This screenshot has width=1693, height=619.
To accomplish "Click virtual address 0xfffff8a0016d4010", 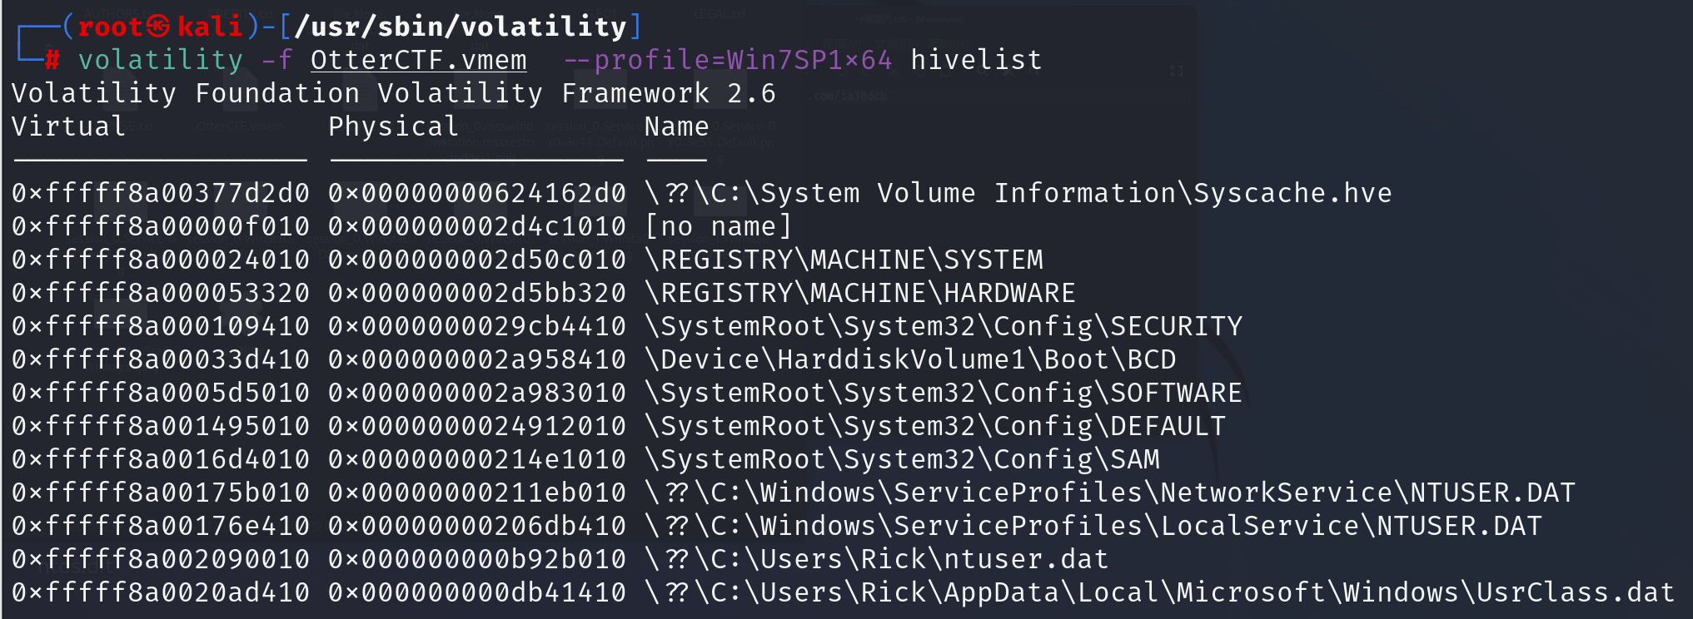I will tap(161, 459).
